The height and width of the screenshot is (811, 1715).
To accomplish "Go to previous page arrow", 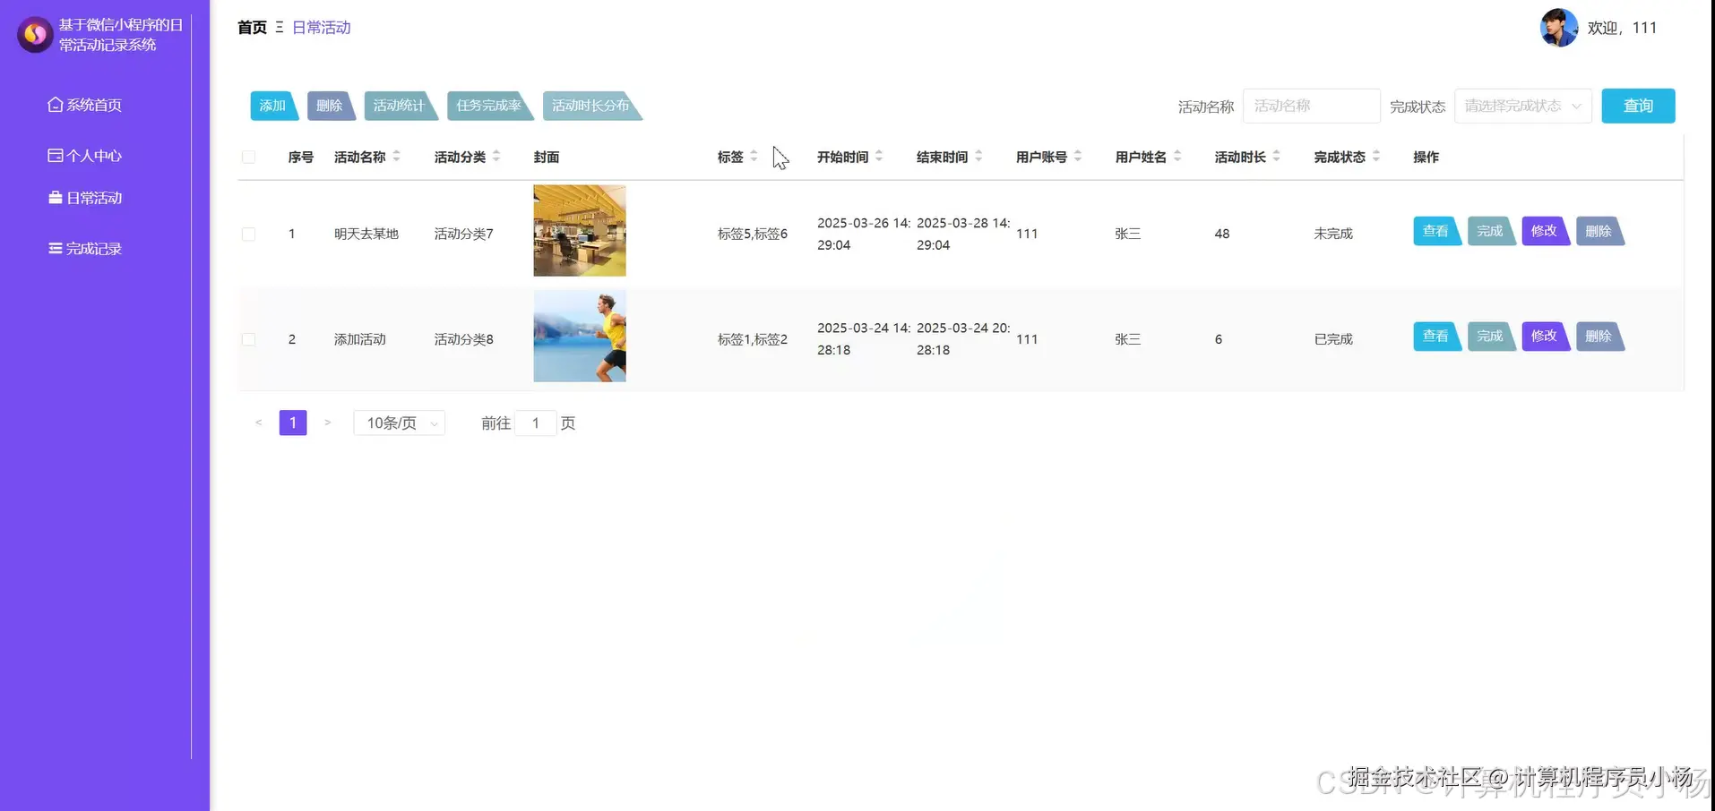I will 258,423.
